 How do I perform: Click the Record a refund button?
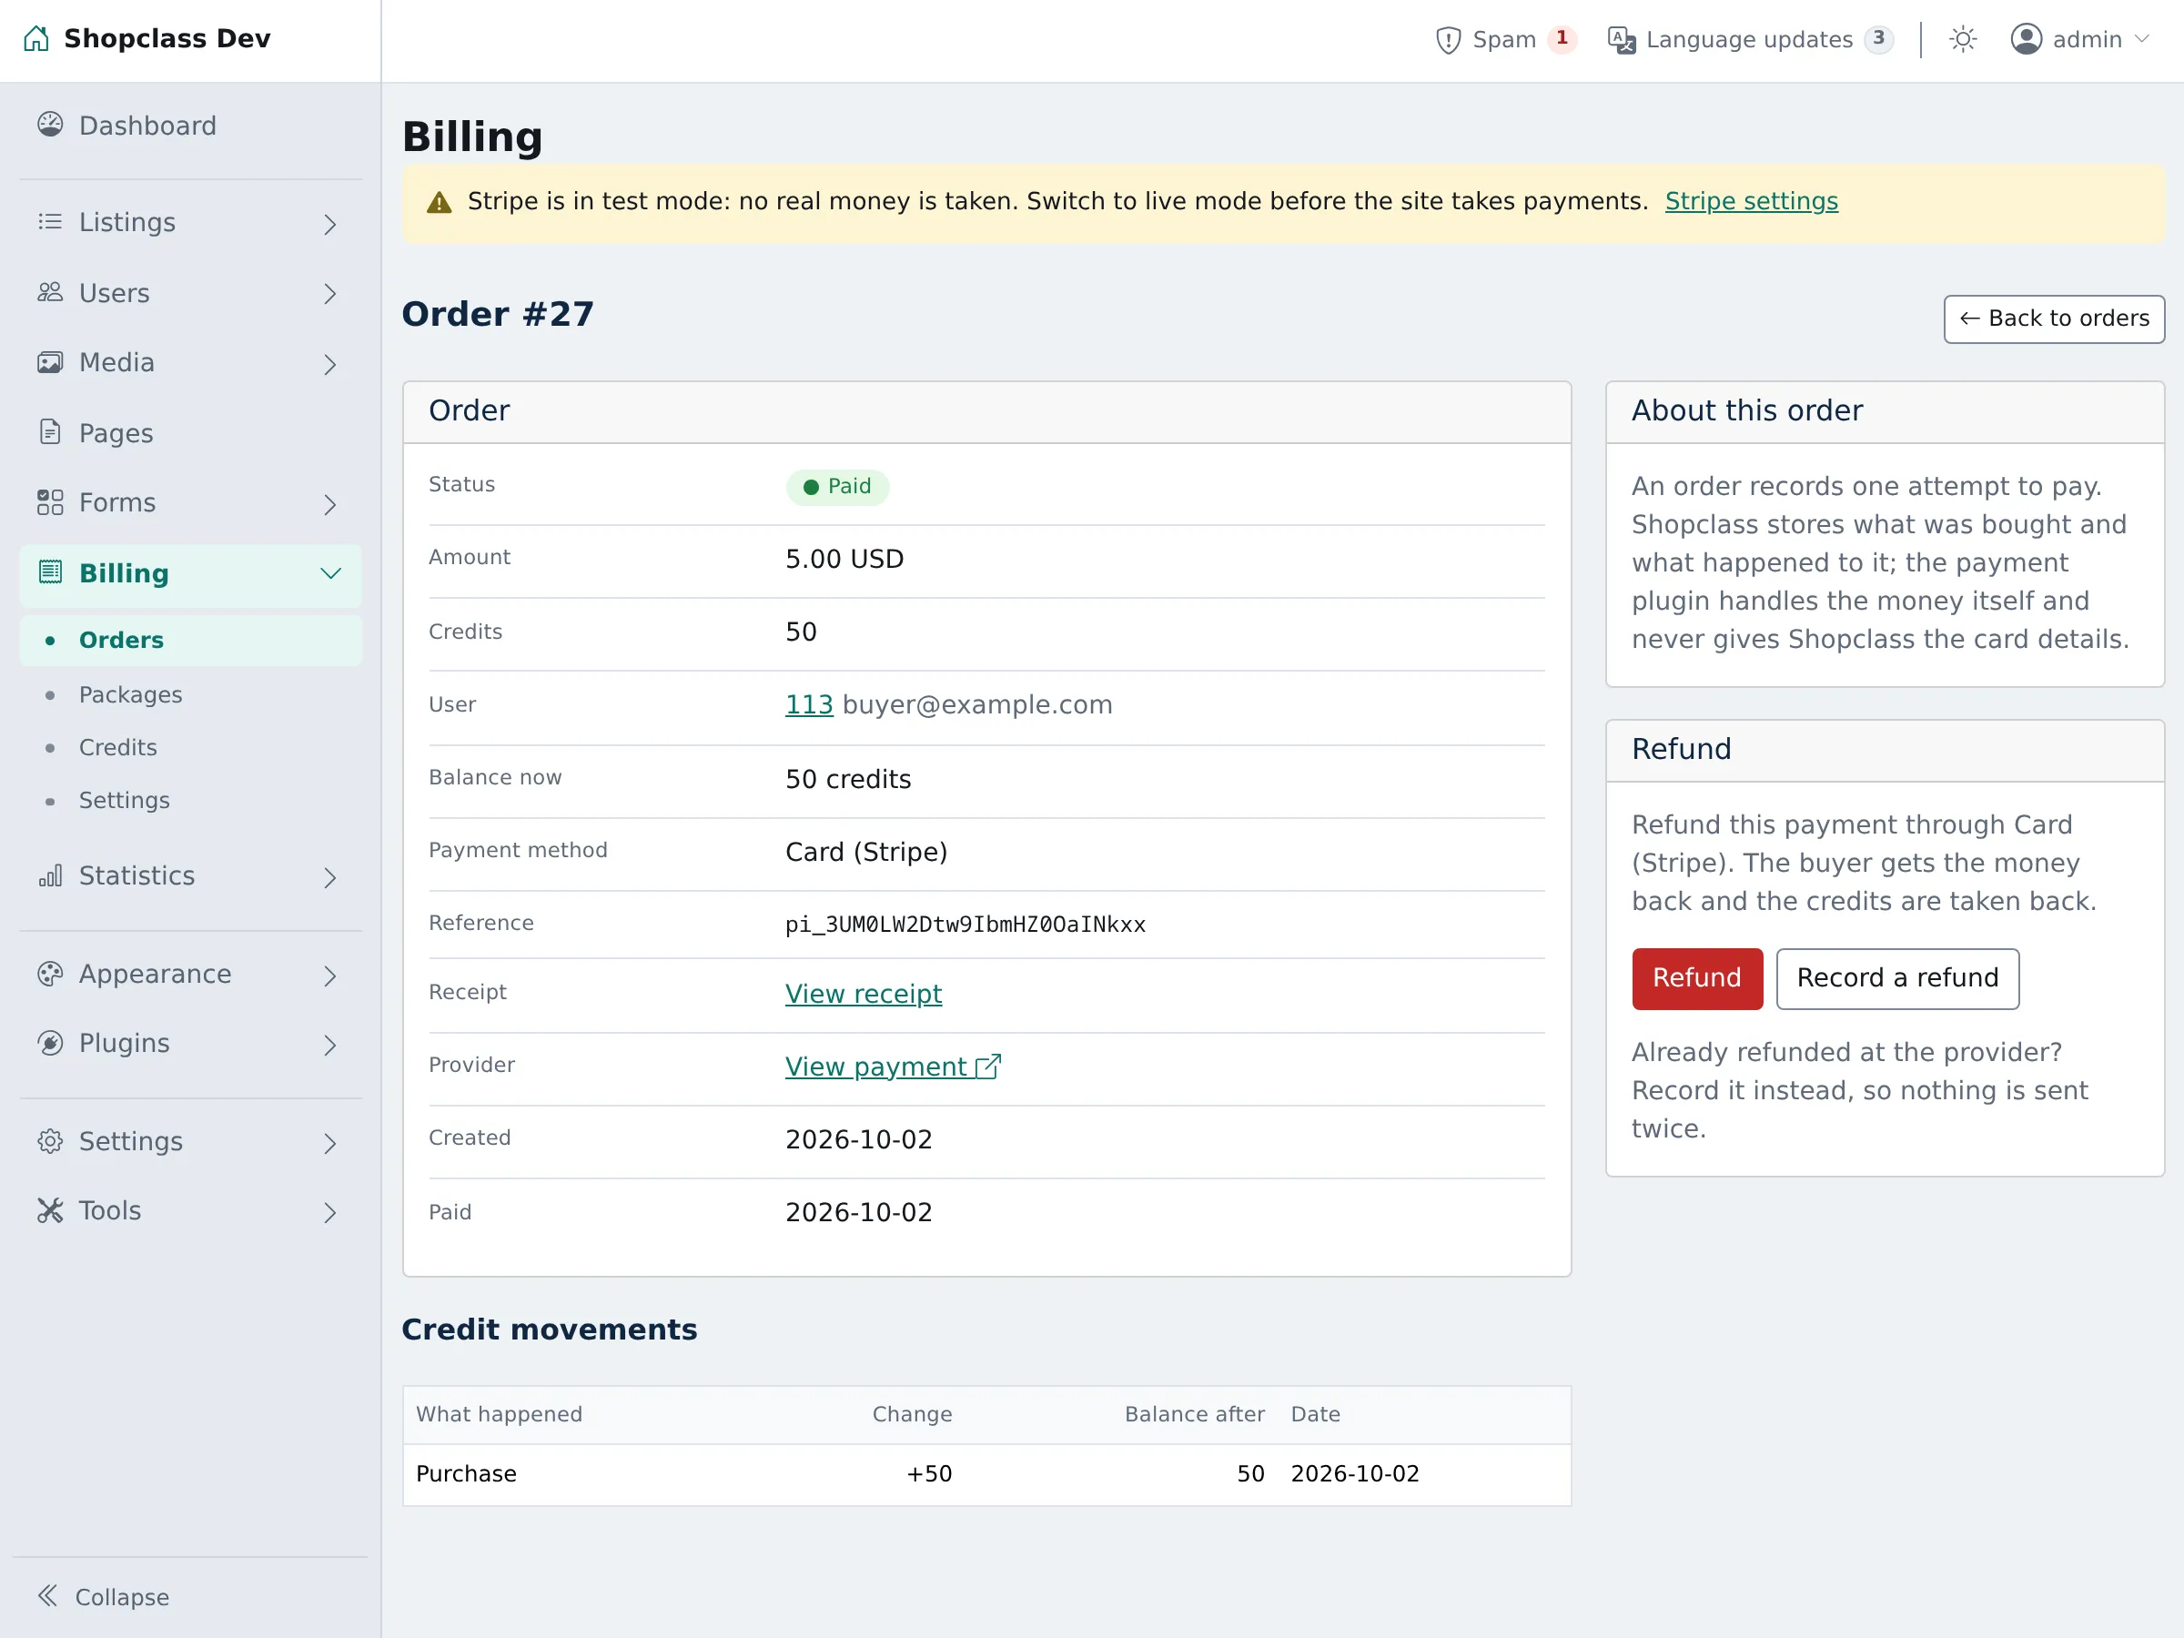(1896, 977)
